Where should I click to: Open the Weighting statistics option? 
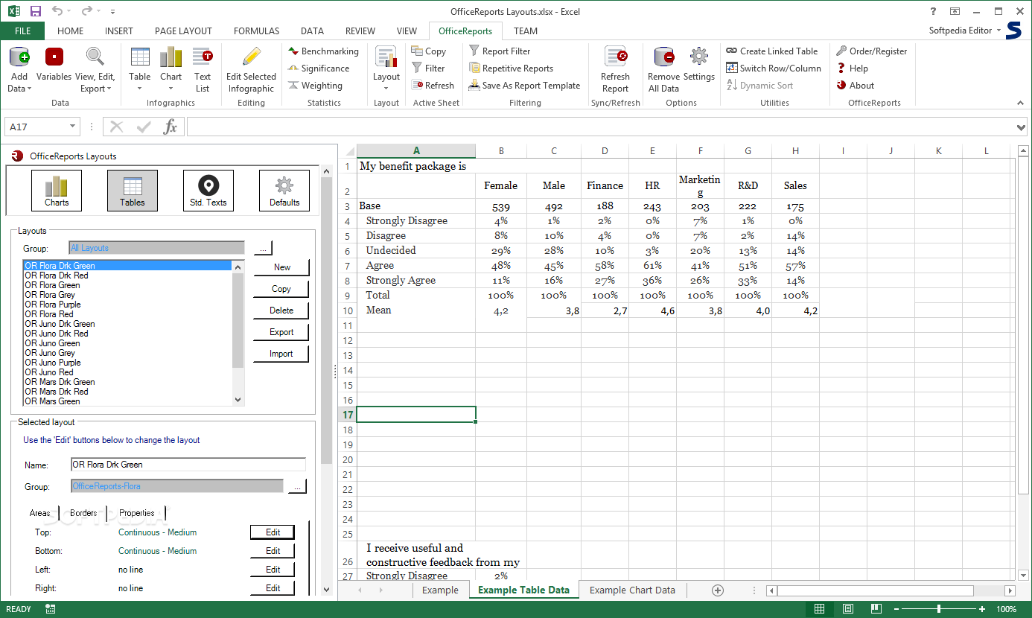click(315, 86)
